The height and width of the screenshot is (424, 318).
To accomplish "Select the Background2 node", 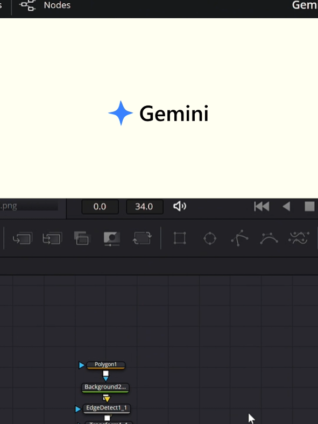I will tap(105, 387).
